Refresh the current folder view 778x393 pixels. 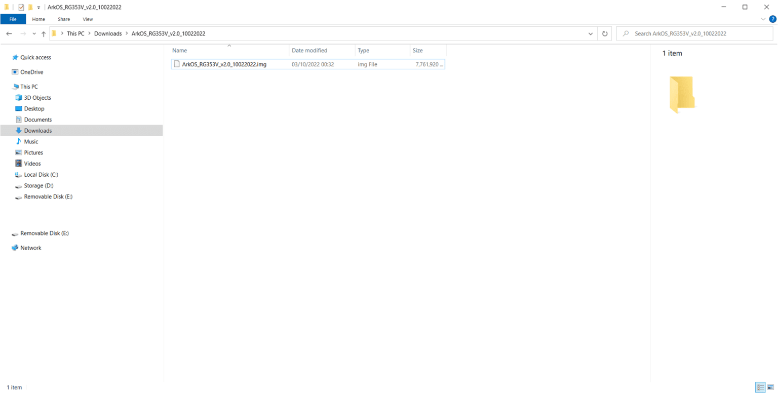(604, 33)
